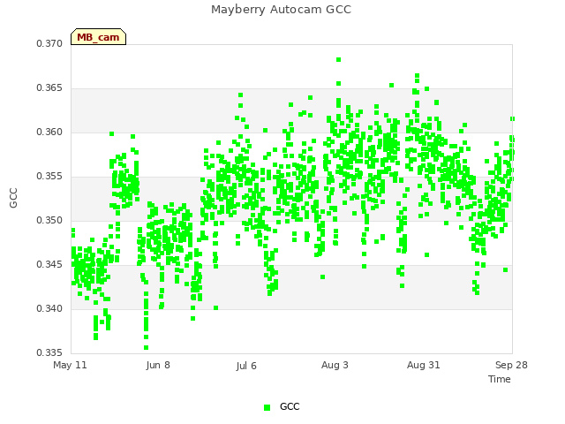Viewport: 565px width, 424px height.
Task: Click the Sep 28 x-axis label
Action: [511, 366]
